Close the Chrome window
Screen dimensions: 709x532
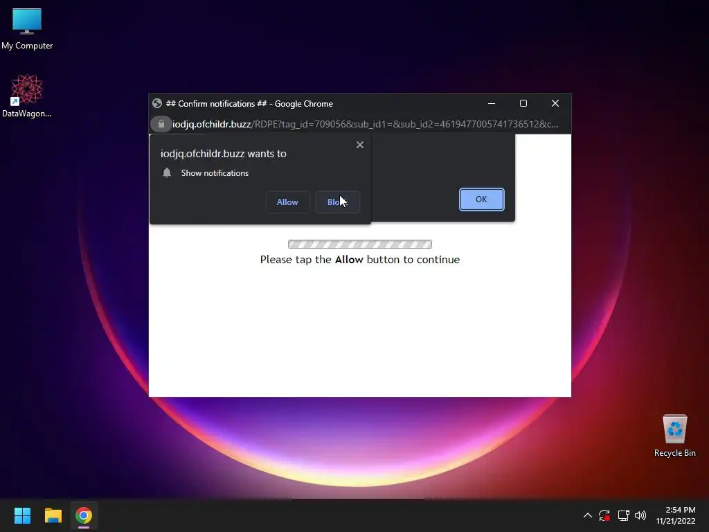555,104
